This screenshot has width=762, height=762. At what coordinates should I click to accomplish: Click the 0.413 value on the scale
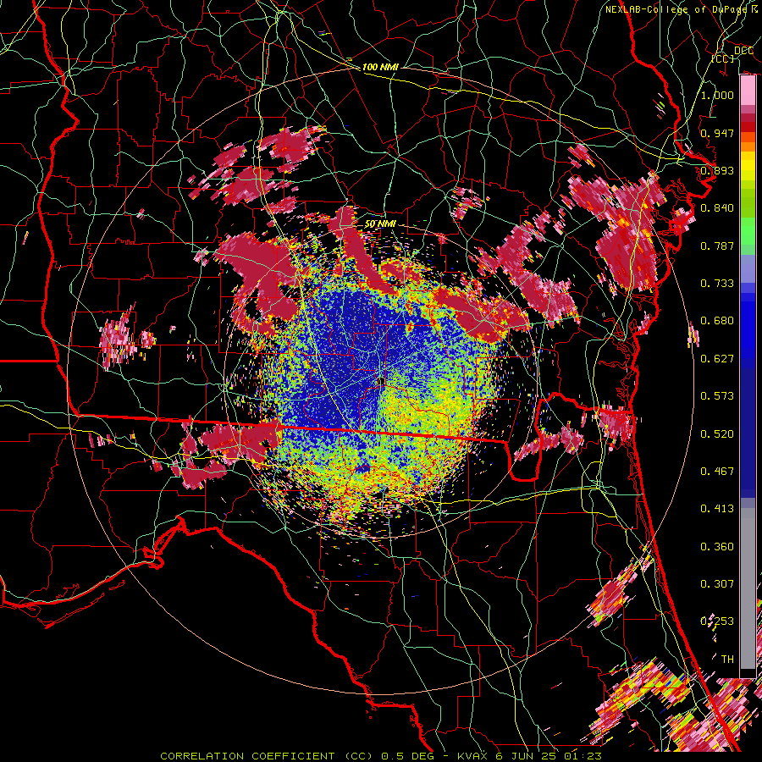tap(717, 509)
